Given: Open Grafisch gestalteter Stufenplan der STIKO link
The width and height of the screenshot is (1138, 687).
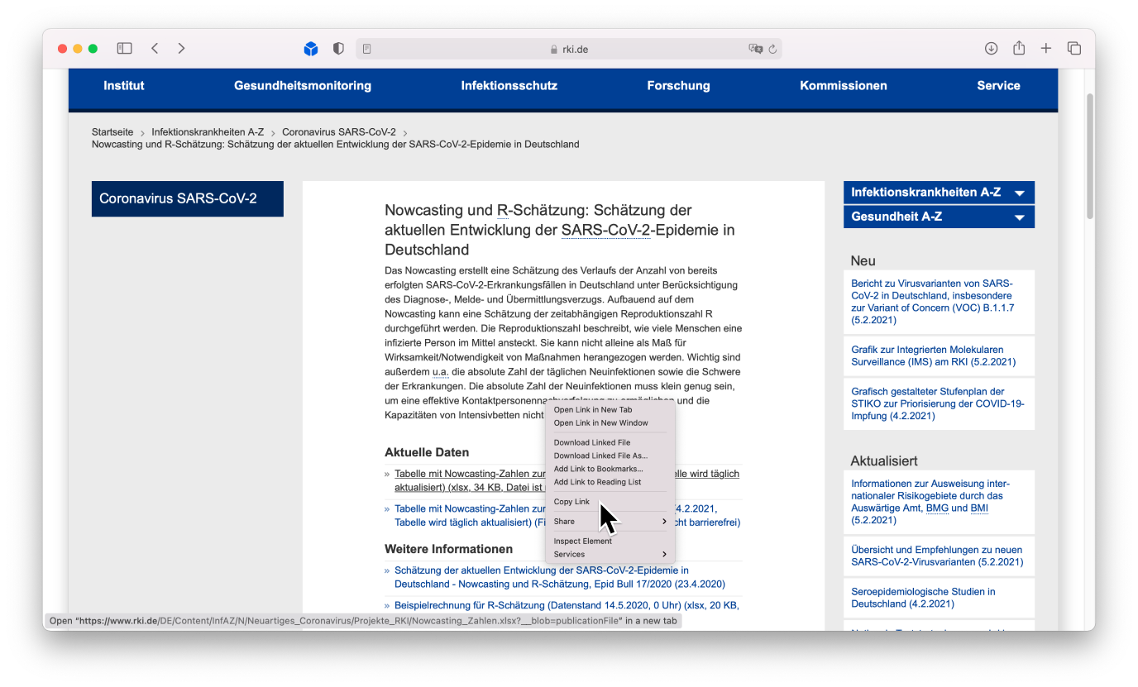Looking at the screenshot, I should (938, 404).
